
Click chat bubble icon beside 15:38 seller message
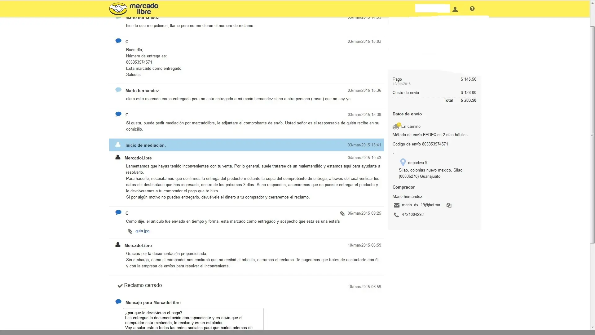click(x=118, y=114)
